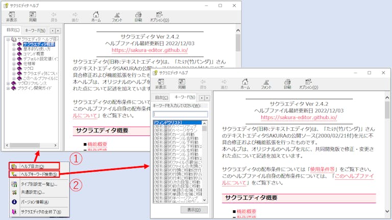Select コマンド概要 in contents tree

[x=34, y=54]
